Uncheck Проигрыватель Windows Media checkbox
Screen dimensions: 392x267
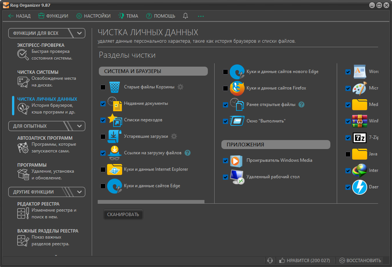click(x=226, y=161)
